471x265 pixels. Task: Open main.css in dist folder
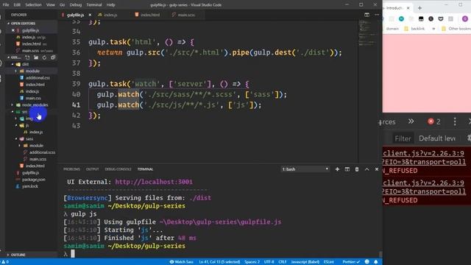[x=33, y=98]
